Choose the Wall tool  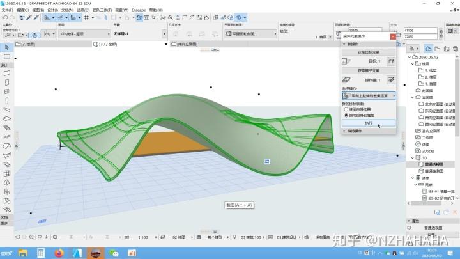(x=7, y=73)
